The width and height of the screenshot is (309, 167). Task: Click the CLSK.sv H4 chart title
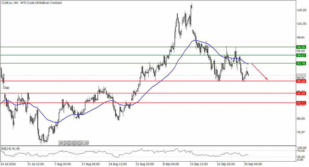coord(32,3)
